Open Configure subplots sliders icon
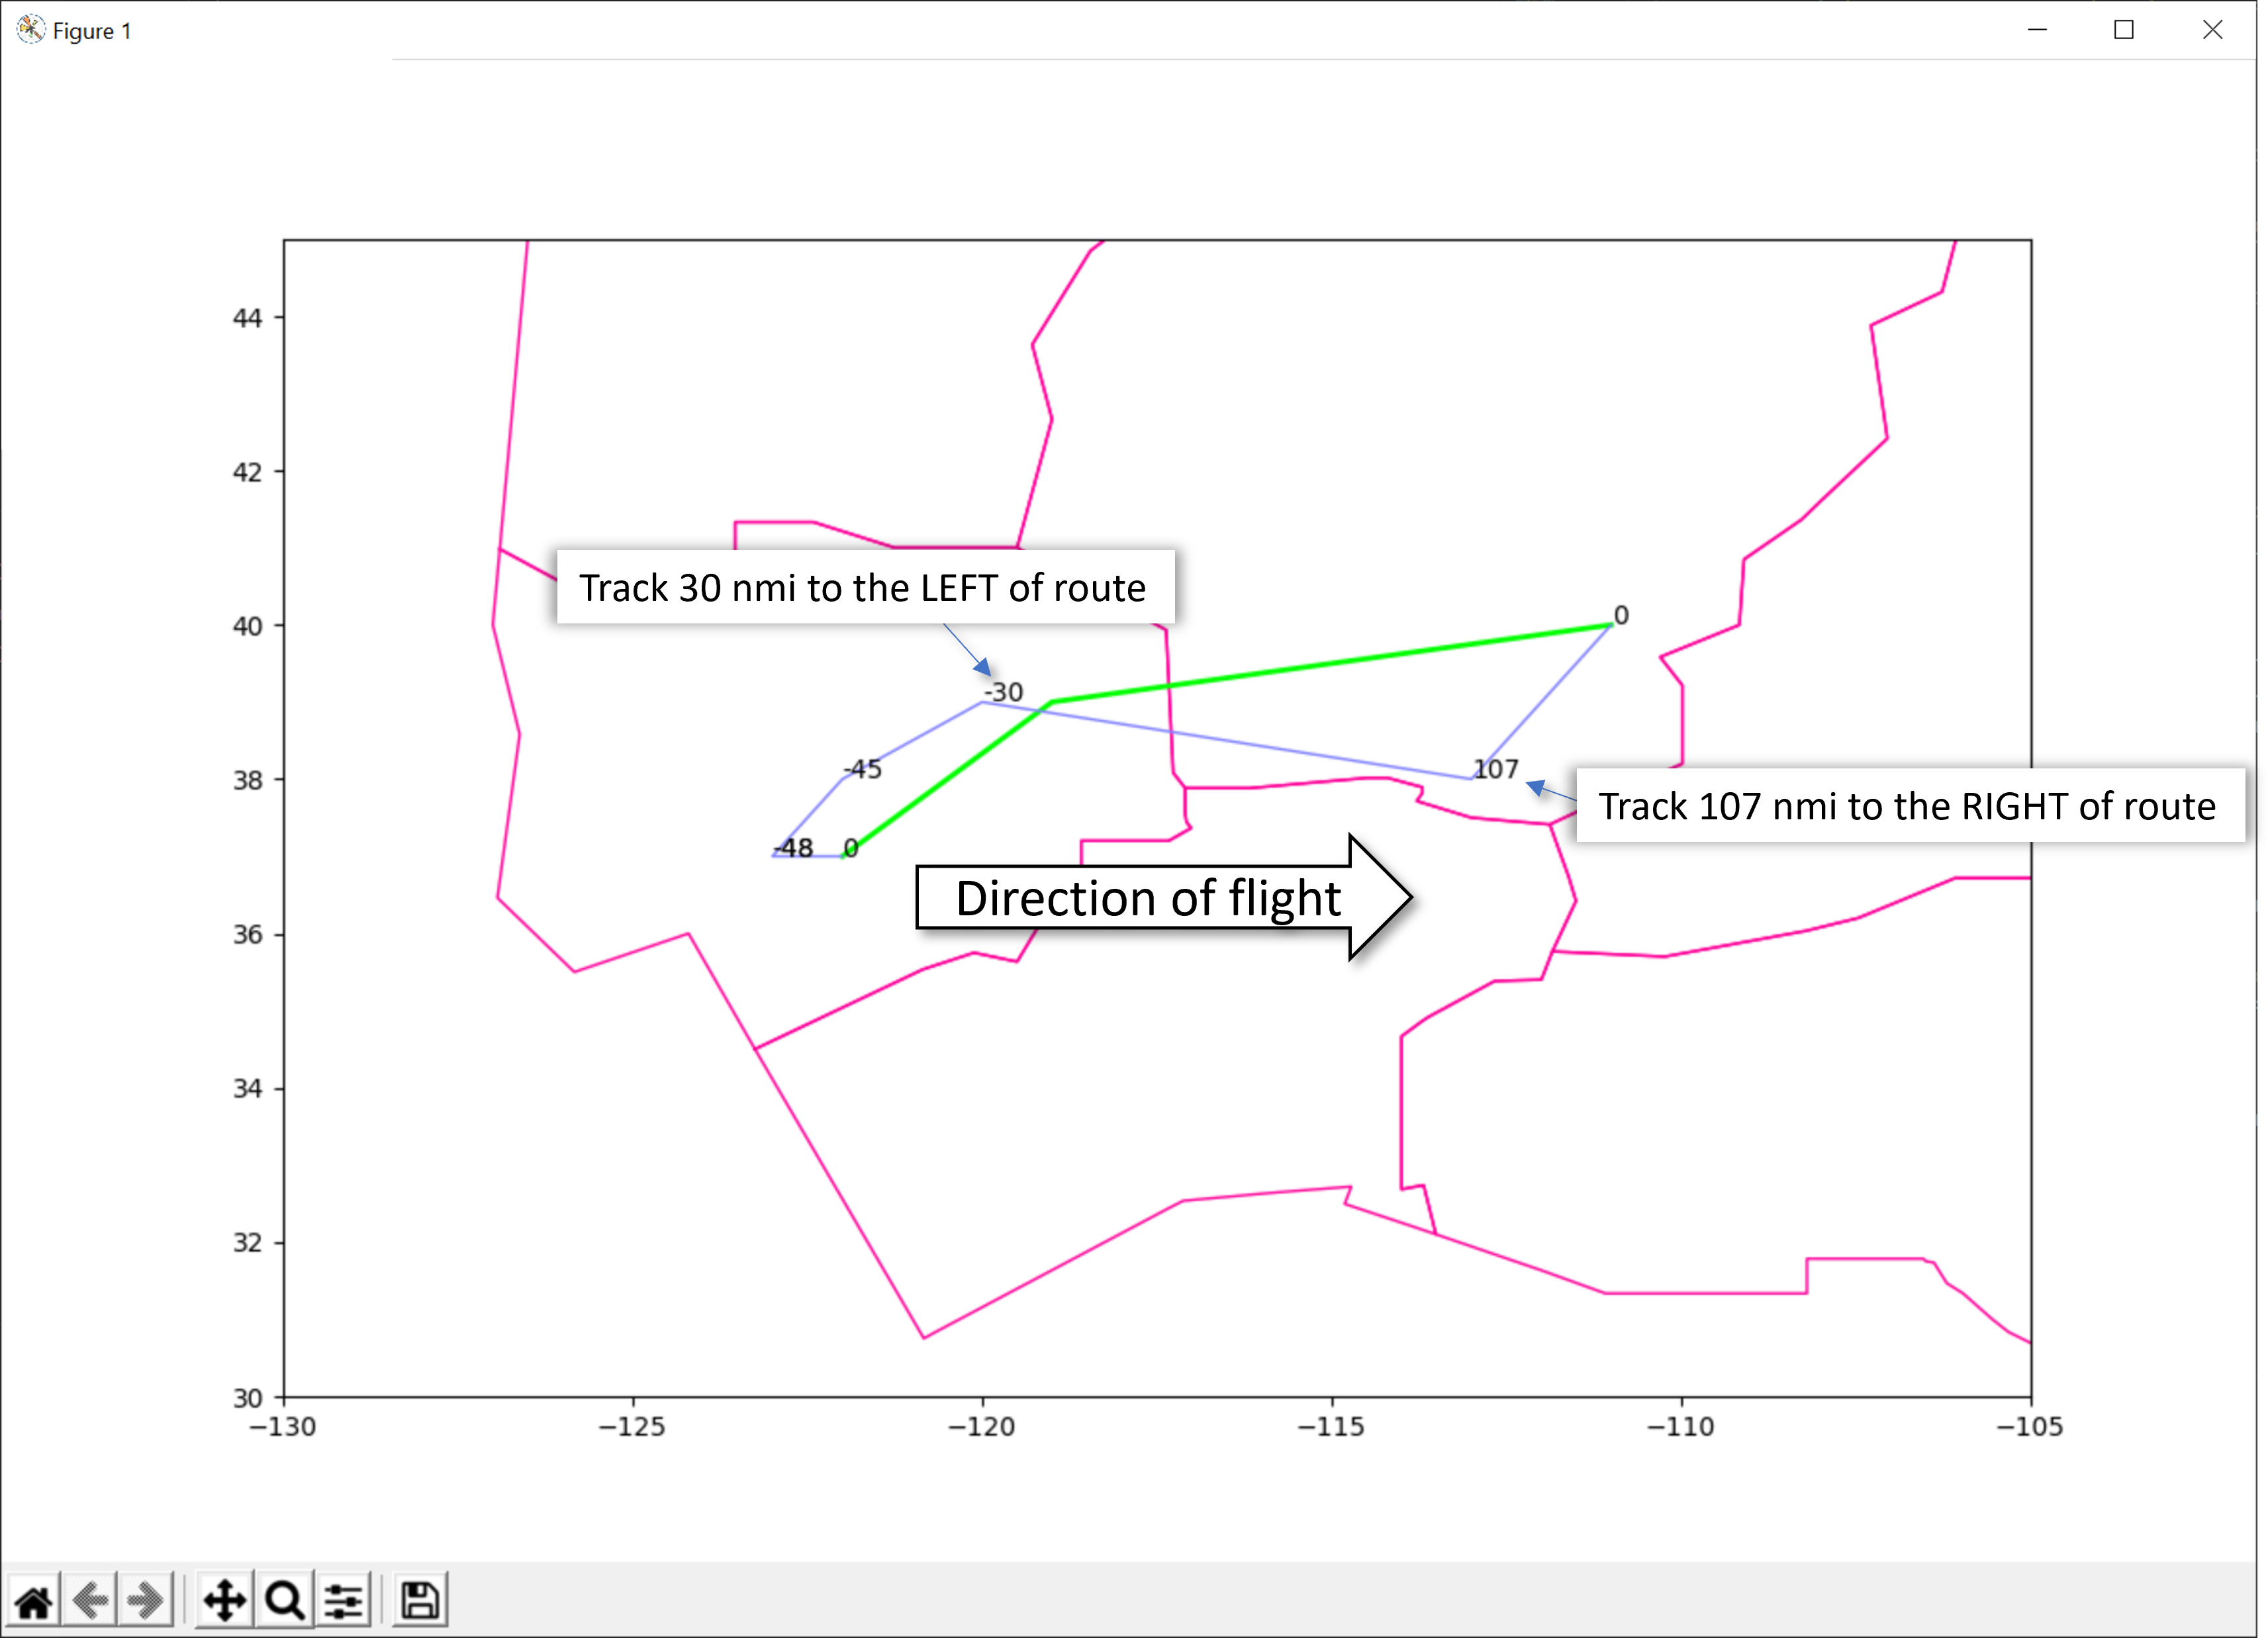The image size is (2268, 1638). pos(345,1601)
